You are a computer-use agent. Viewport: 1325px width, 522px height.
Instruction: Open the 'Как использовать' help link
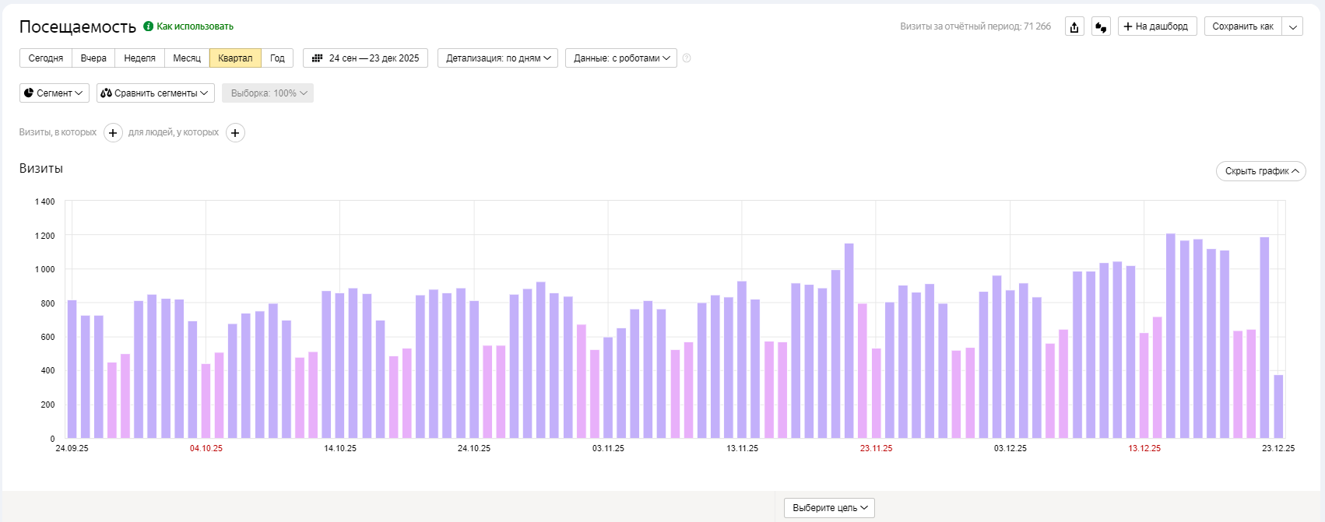pyautogui.click(x=195, y=26)
